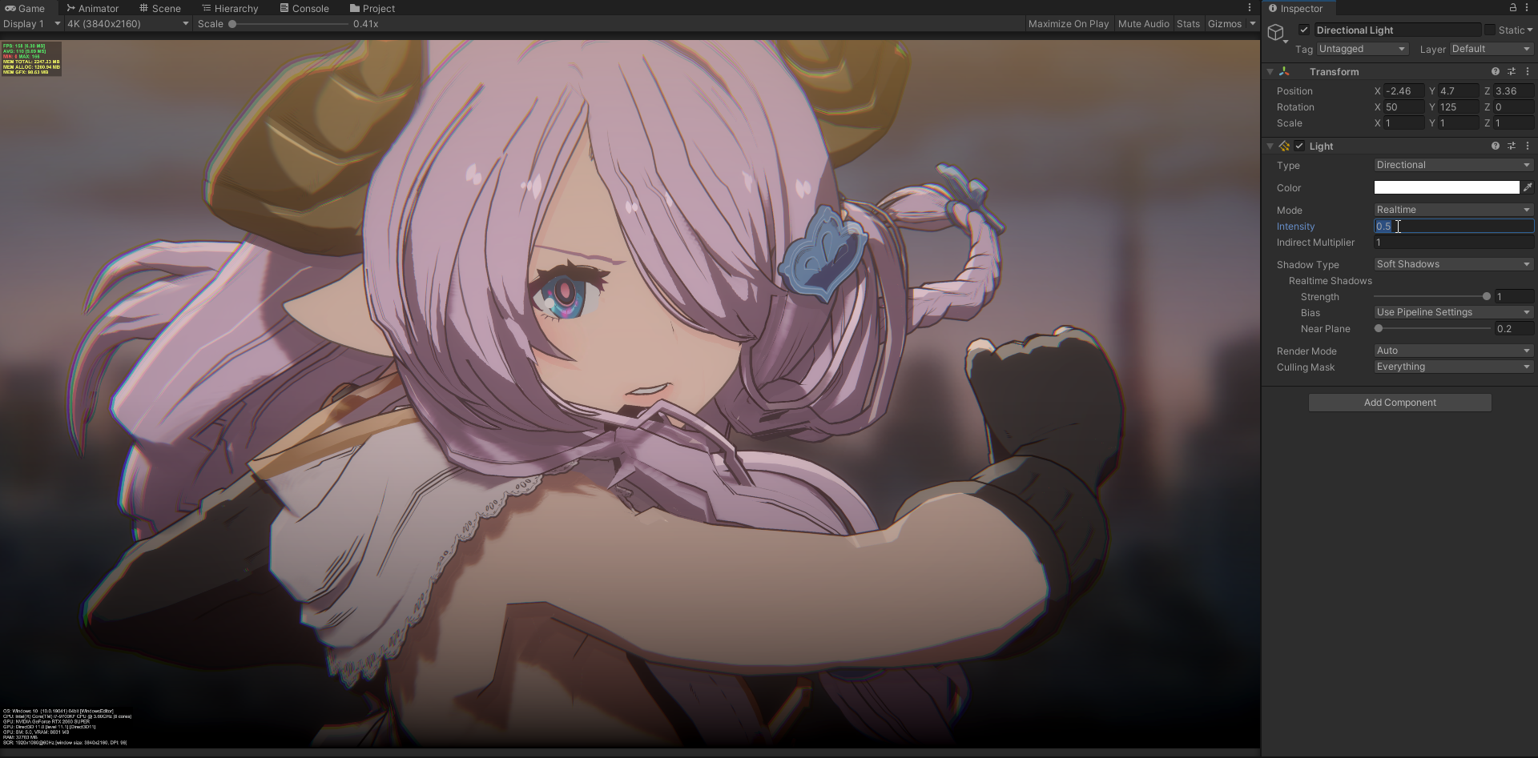Open Game view panel three-dot menu
Image resolution: width=1538 pixels, height=758 pixels.
1249,8
